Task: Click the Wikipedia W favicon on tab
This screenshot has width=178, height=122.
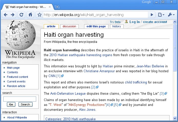Action: (x=7, y=7)
